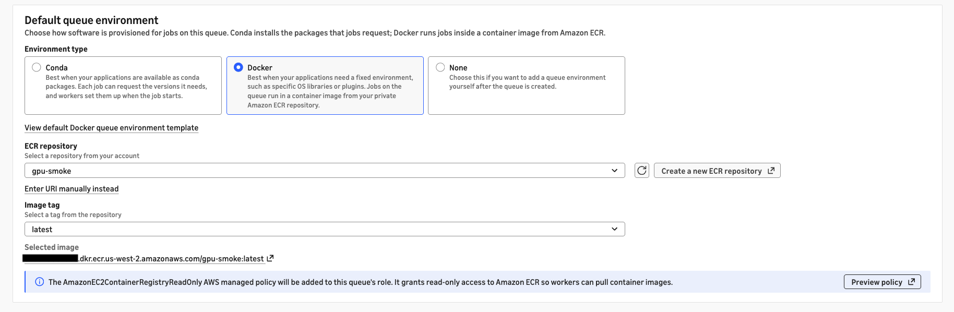Click Create a new ECR repository button
The width and height of the screenshot is (954, 312).
[717, 171]
